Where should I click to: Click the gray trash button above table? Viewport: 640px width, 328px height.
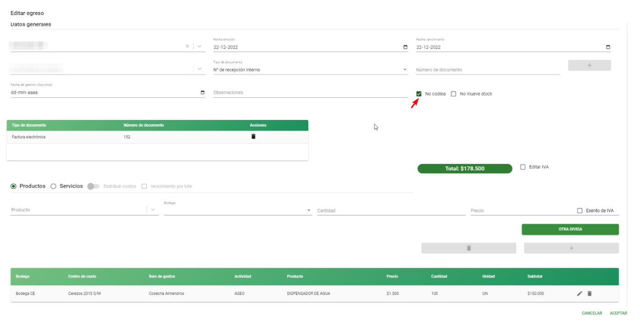469,248
